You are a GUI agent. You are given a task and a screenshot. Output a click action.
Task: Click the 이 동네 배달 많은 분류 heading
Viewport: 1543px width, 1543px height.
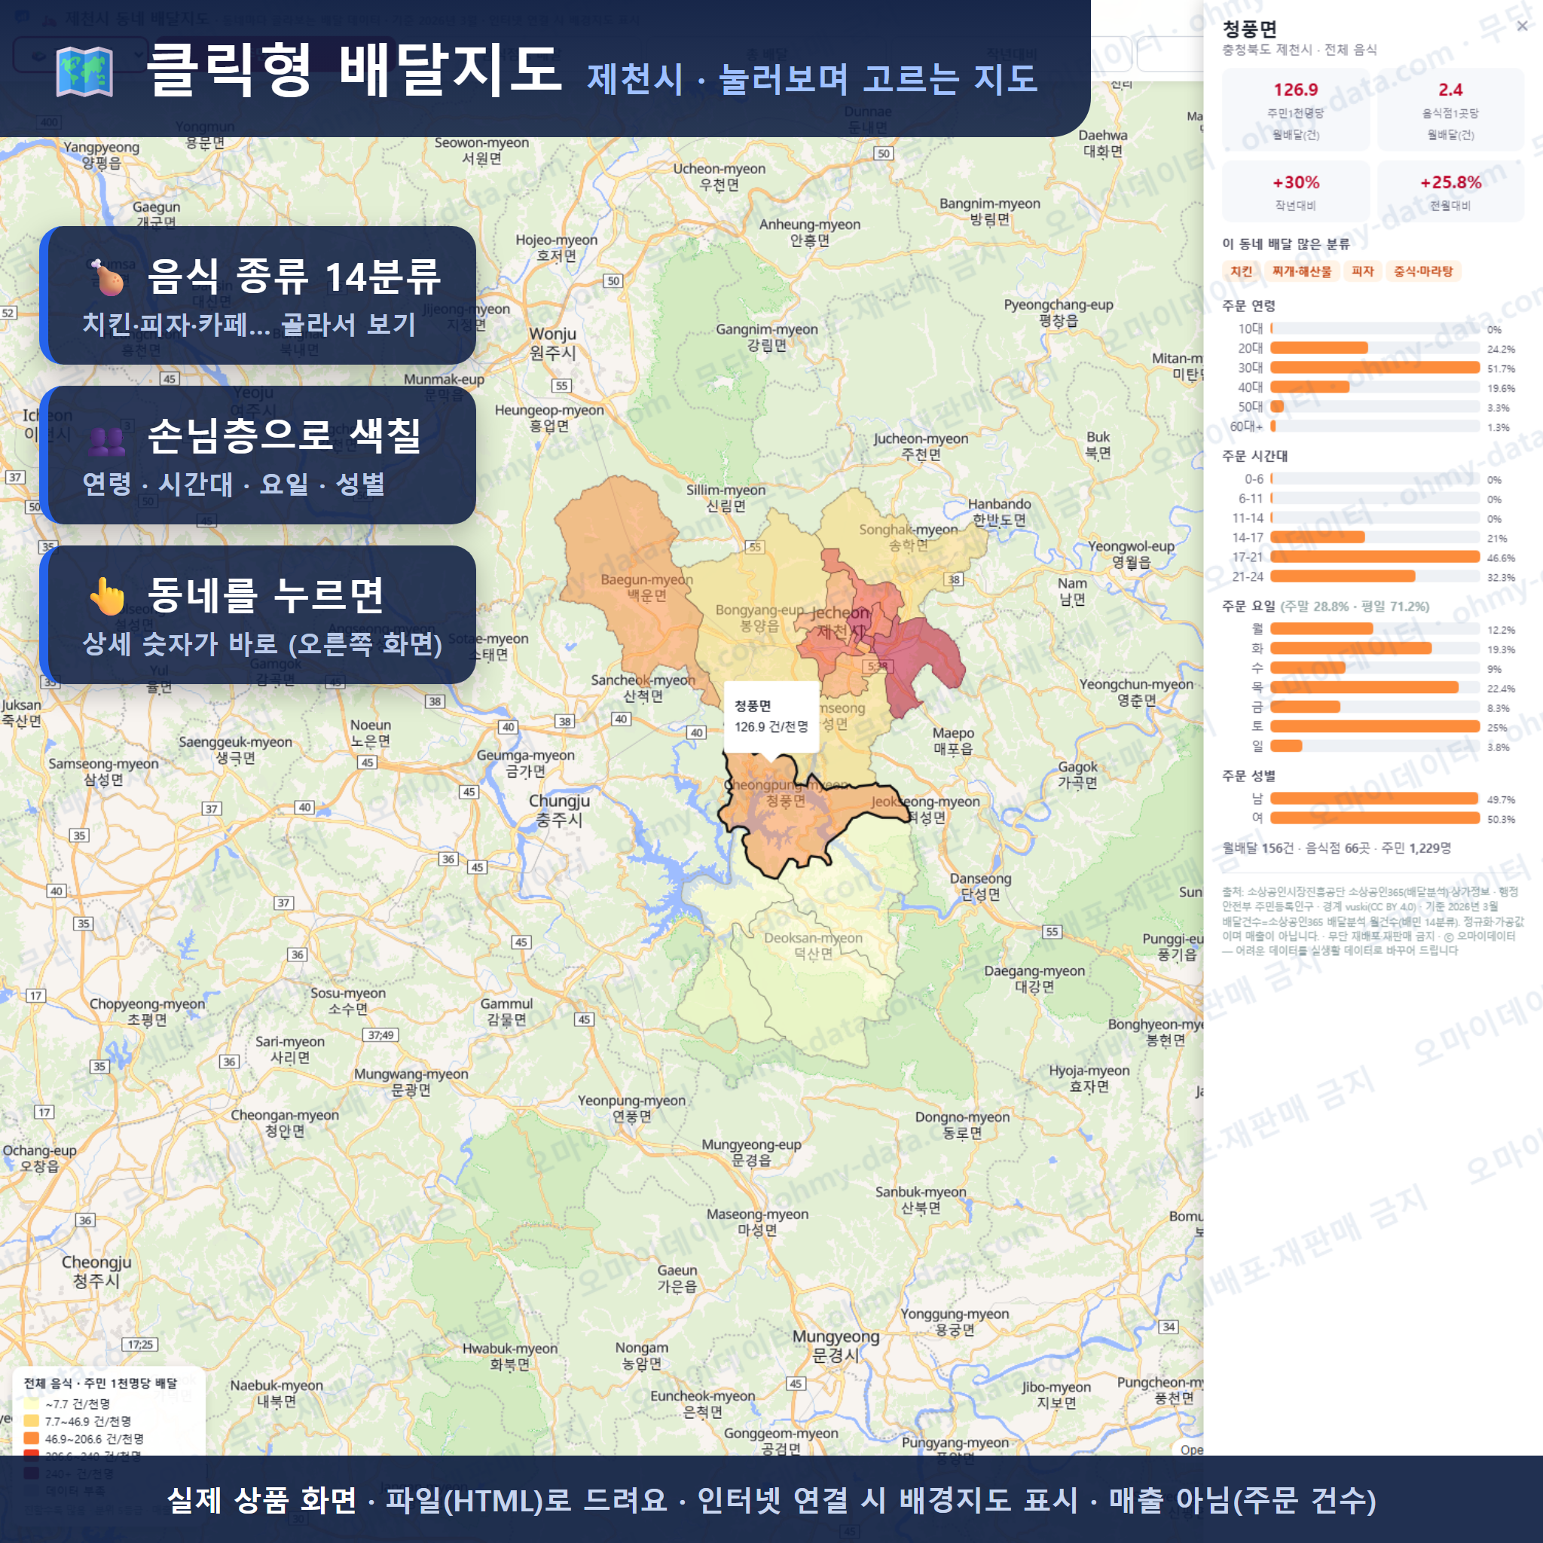[1286, 243]
